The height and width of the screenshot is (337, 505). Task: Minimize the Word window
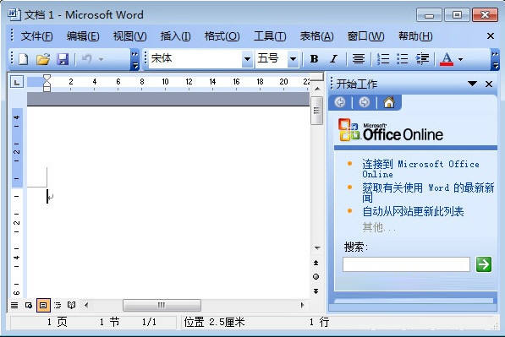tap(429, 15)
